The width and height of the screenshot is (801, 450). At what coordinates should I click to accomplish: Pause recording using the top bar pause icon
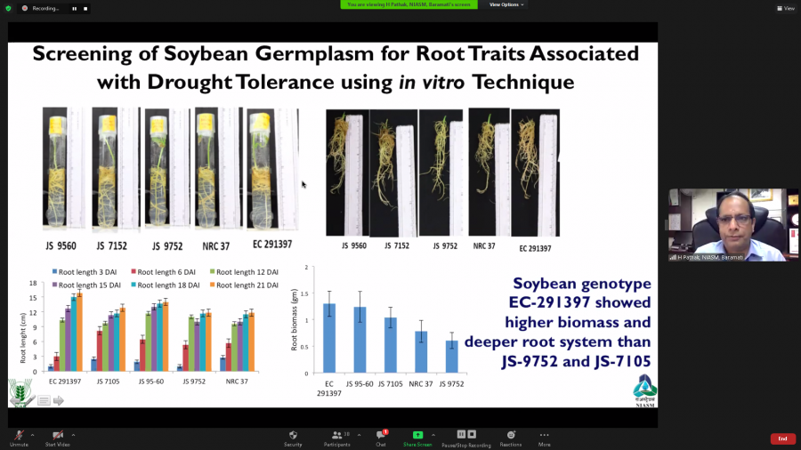[75, 8]
